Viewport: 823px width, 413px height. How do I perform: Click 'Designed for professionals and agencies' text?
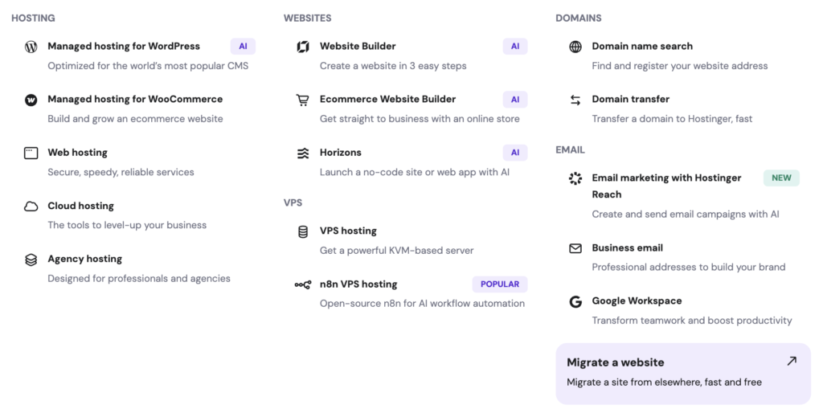[x=139, y=279]
